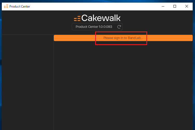The image size is (195, 130).
Task: Click the Cakewalk app icon in the title bar
Action: pyautogui.click(x=6, y=6)
